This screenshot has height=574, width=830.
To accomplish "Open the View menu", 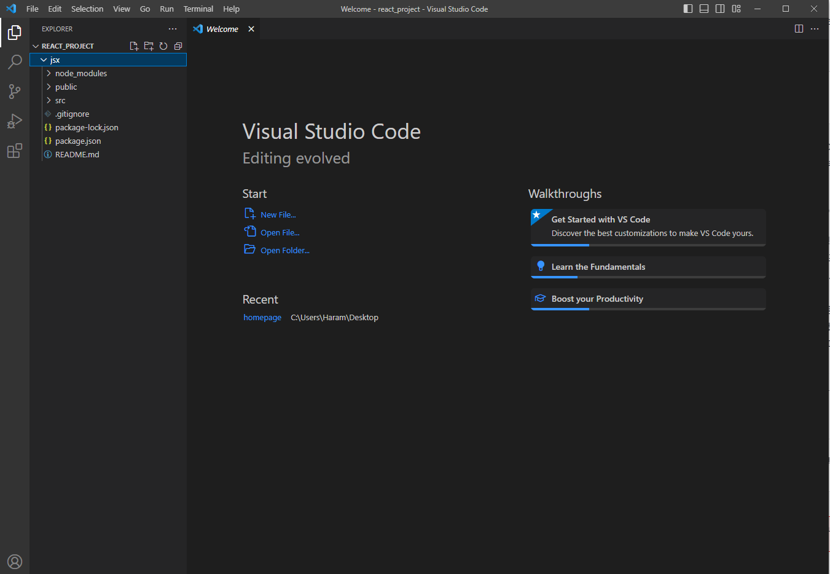I will point(122,9).
